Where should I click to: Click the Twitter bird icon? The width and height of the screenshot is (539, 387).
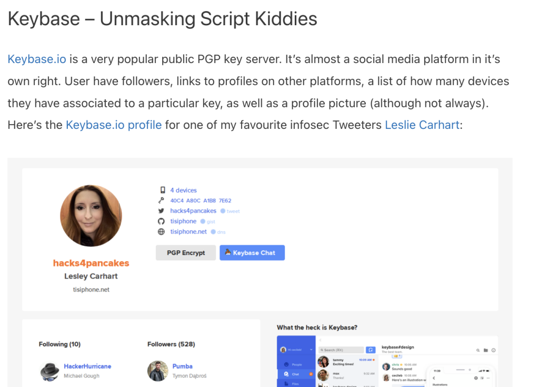point(162,211)
